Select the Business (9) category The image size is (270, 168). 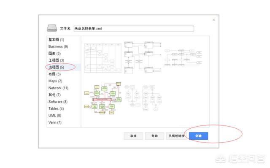[x=58, y=46]
